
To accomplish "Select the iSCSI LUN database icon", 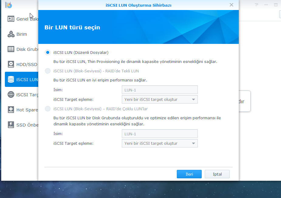I will point(11,79).
